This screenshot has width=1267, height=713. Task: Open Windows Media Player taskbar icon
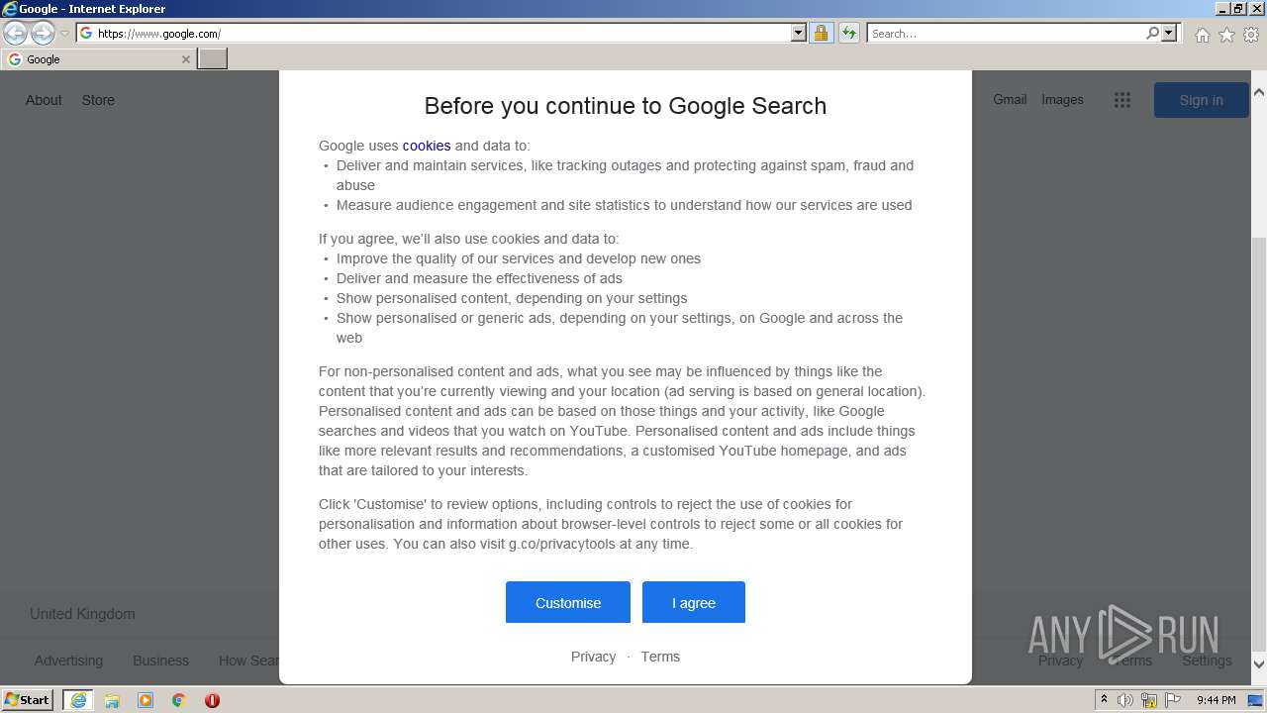click(146, 700)
